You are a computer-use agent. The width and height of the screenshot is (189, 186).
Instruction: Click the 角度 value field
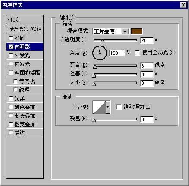pos(117,53)
